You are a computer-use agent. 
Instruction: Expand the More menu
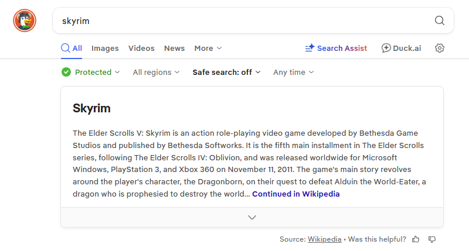point(208,49)
